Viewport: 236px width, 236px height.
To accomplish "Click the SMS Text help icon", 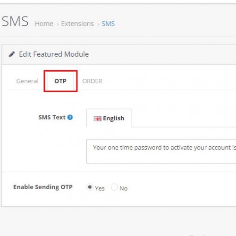I will [70, 117].
